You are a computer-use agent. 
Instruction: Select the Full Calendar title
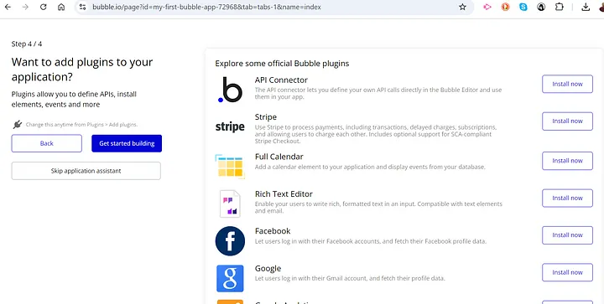(279, 157)
